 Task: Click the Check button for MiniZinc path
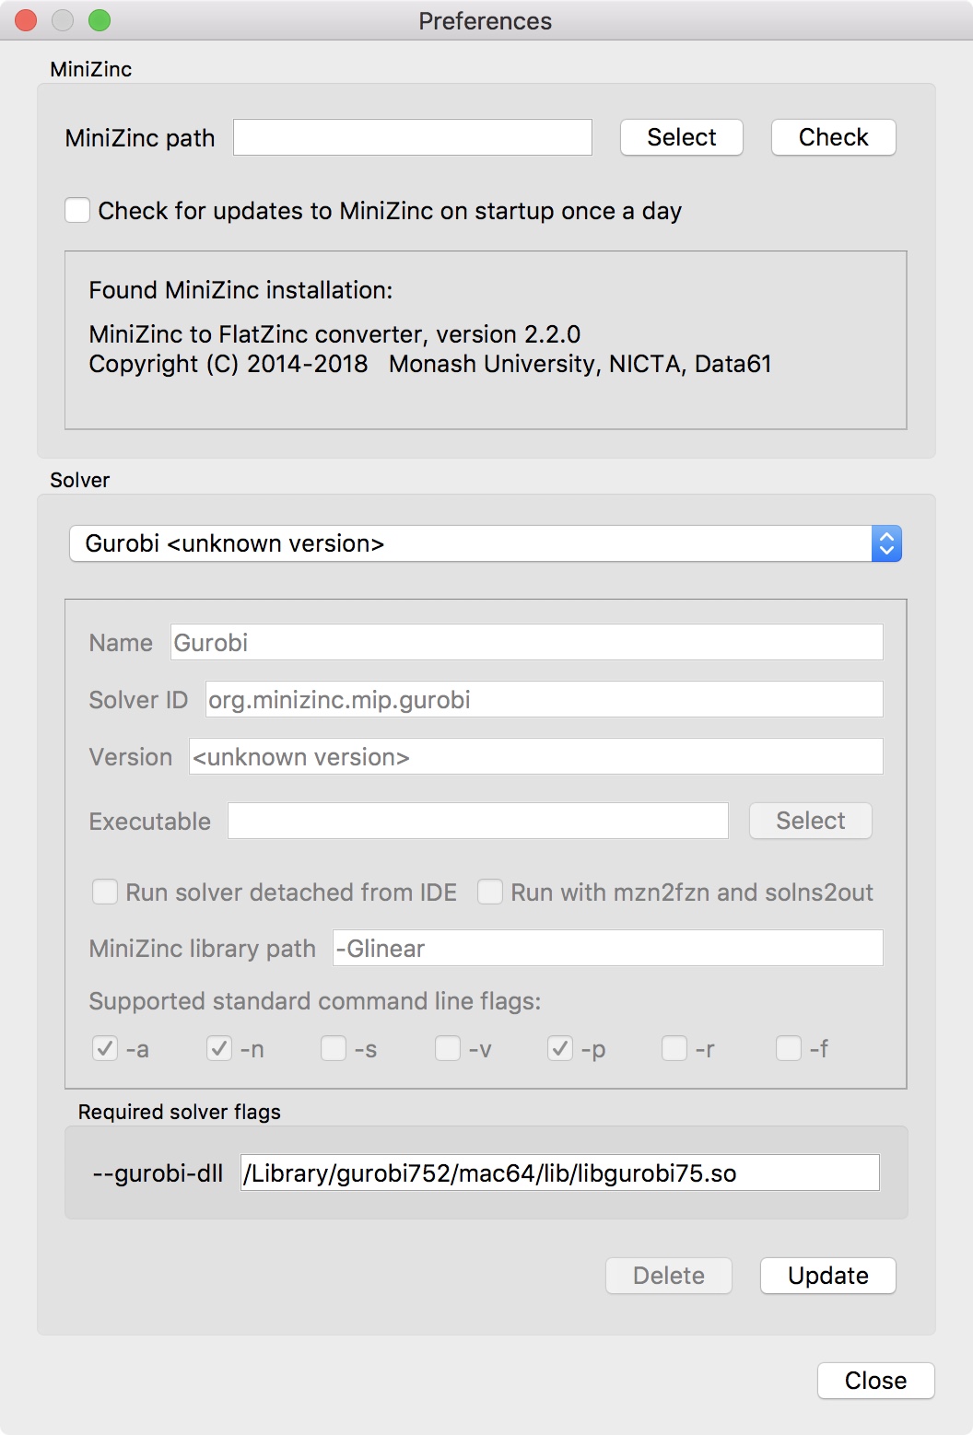point(832,136)
